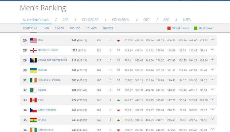Image resolution: width=230 pixels, height=132 pixels.
Task: Click the no-change arrows in Bosnia and Herzegovina row
Action: [118, 60]
